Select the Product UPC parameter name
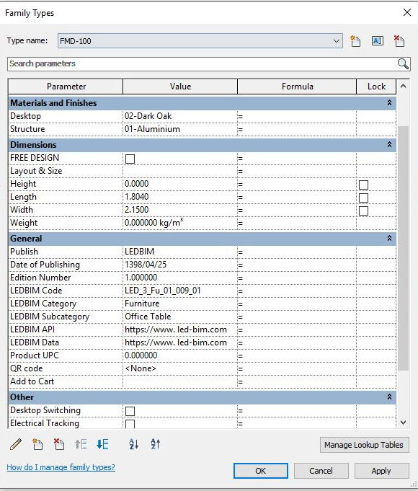 [x=35, y=355]
